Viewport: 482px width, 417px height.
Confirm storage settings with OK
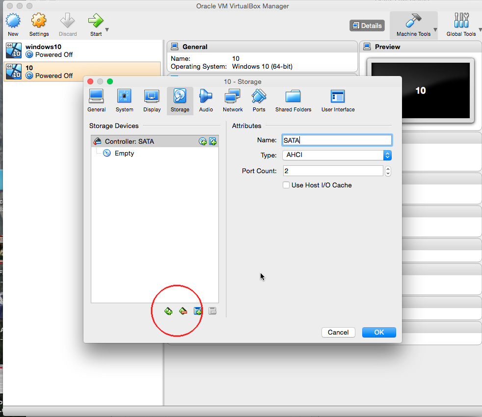pyautogui.click(x=379, y=332)
